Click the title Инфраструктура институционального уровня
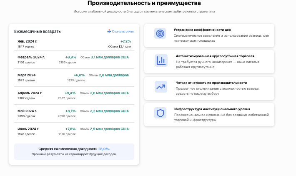The image size is (296, 176). click(x=212, y=109)
